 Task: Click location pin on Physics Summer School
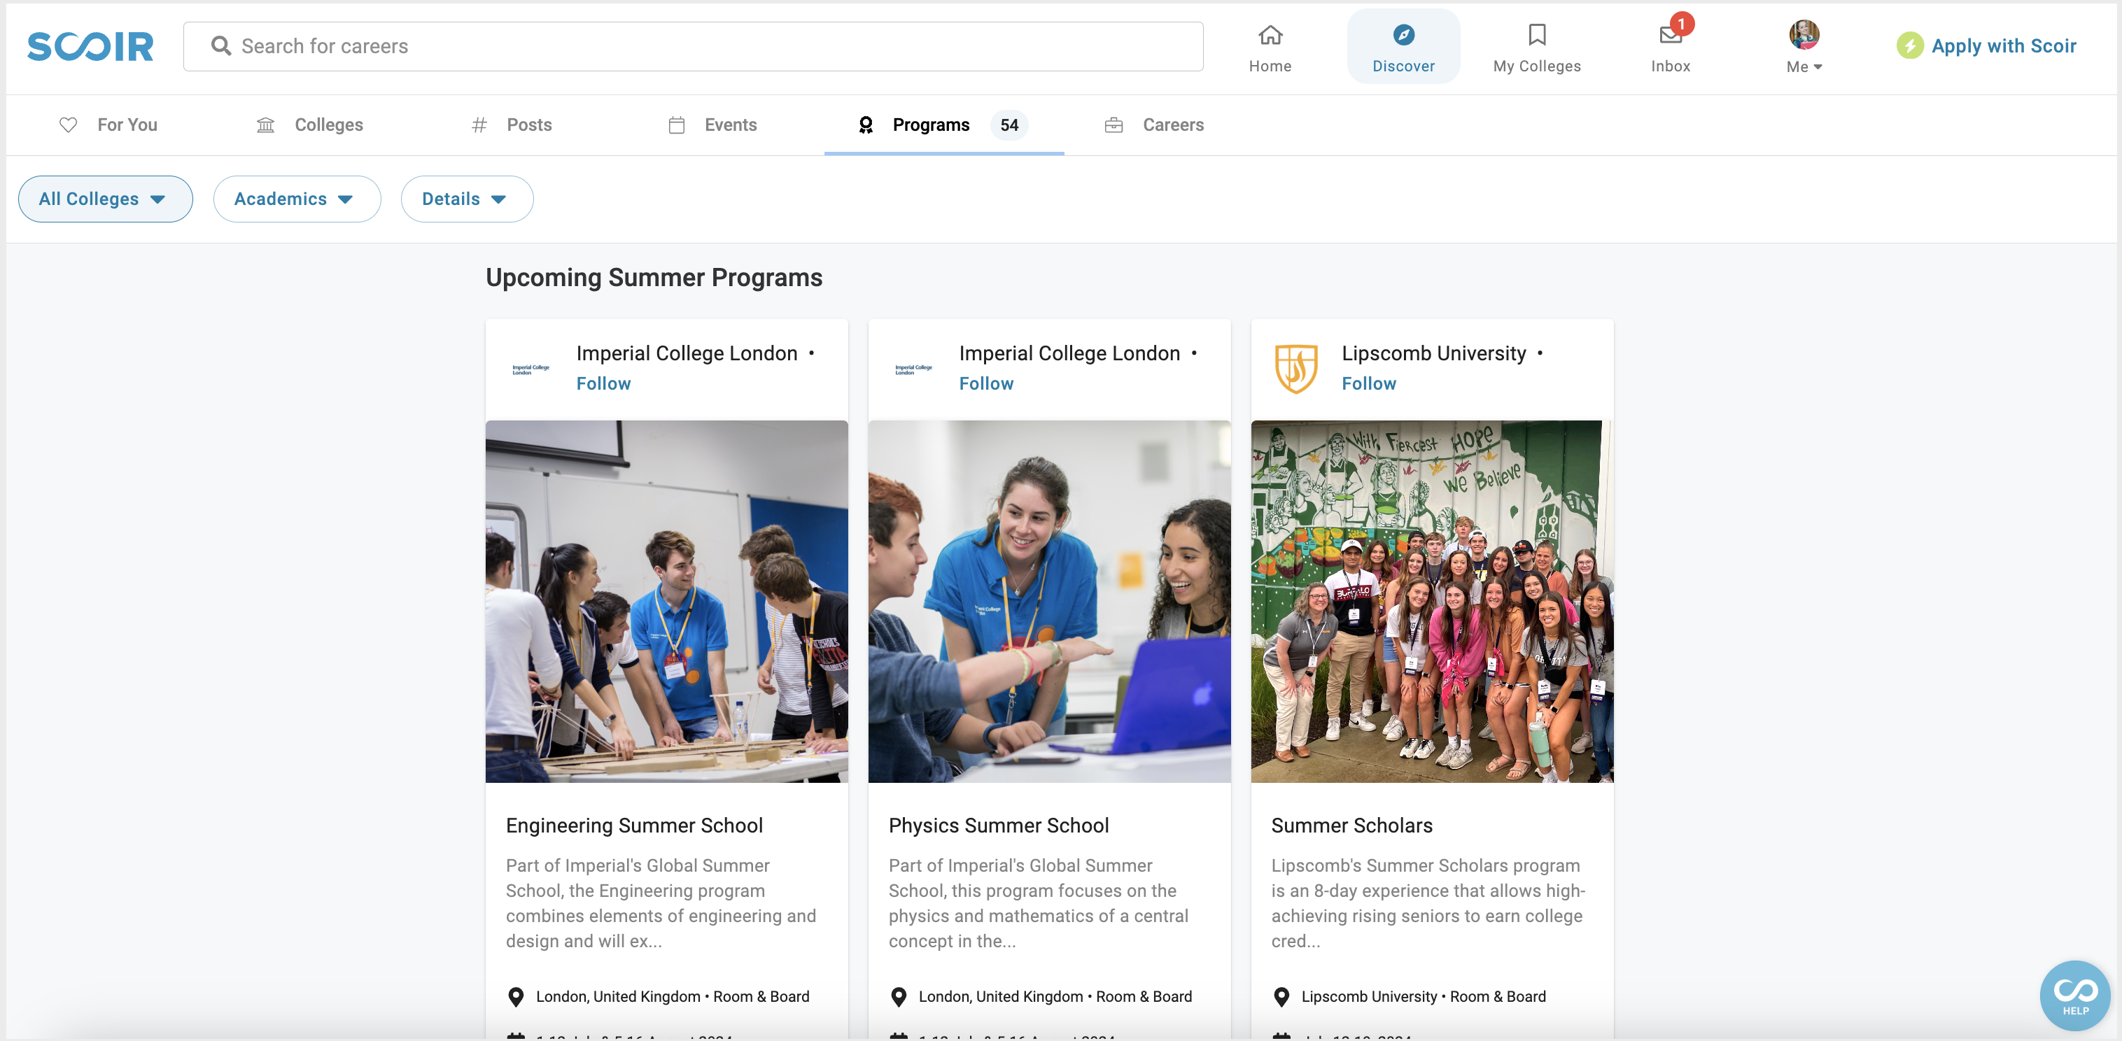tap(899, 996)
